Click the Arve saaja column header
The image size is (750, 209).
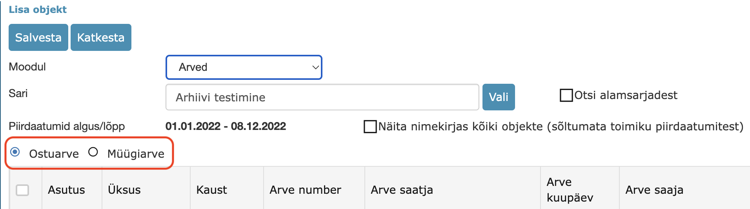[x=654, y=190]
